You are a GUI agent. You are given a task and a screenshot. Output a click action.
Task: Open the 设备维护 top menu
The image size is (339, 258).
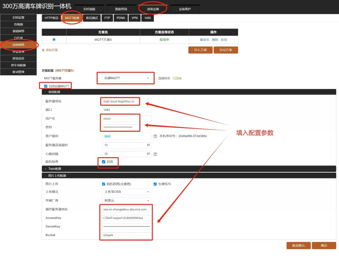pos(185,9)
